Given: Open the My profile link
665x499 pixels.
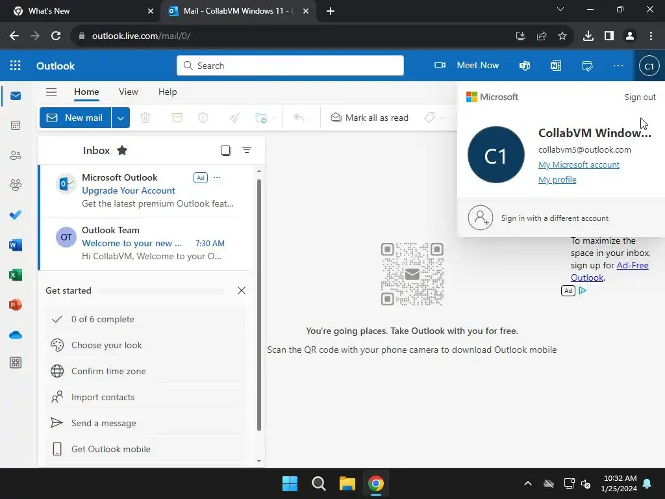Looking at the screenshot, I should point(557,179).
